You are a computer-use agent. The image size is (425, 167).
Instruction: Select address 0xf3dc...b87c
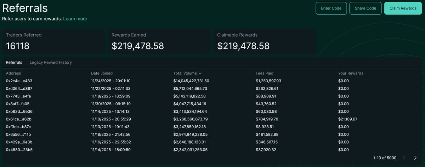(x=18, y=127)
